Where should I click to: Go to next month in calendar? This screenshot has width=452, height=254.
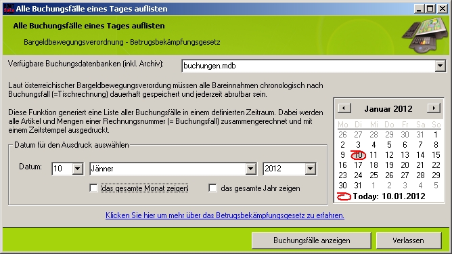coord(434,108)
